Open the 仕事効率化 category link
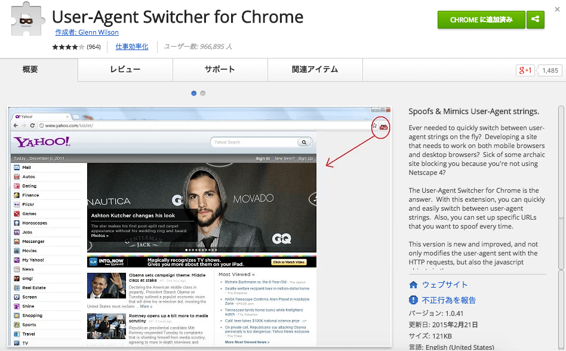 tap(132, 47)
